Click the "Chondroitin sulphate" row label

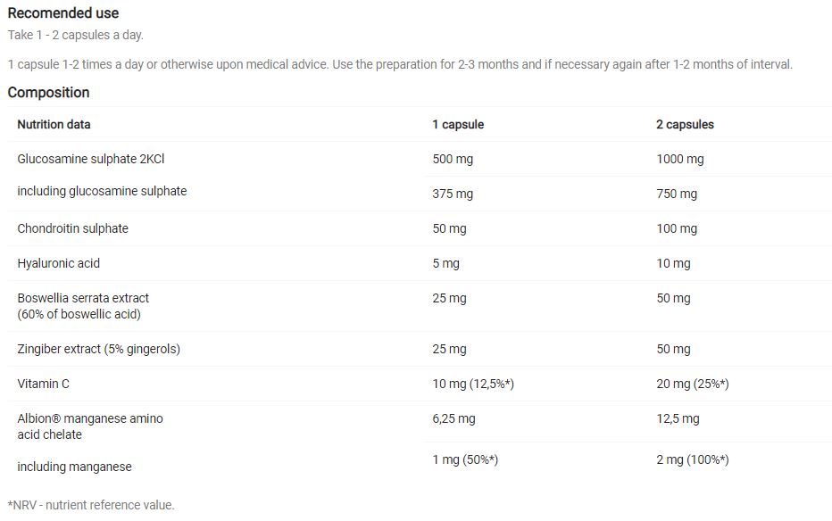click(x=72, y=228)
